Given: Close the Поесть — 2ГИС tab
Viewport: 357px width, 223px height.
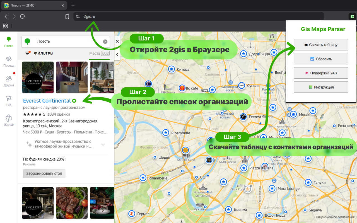Looking at the screenshot, I should (63, 5).
